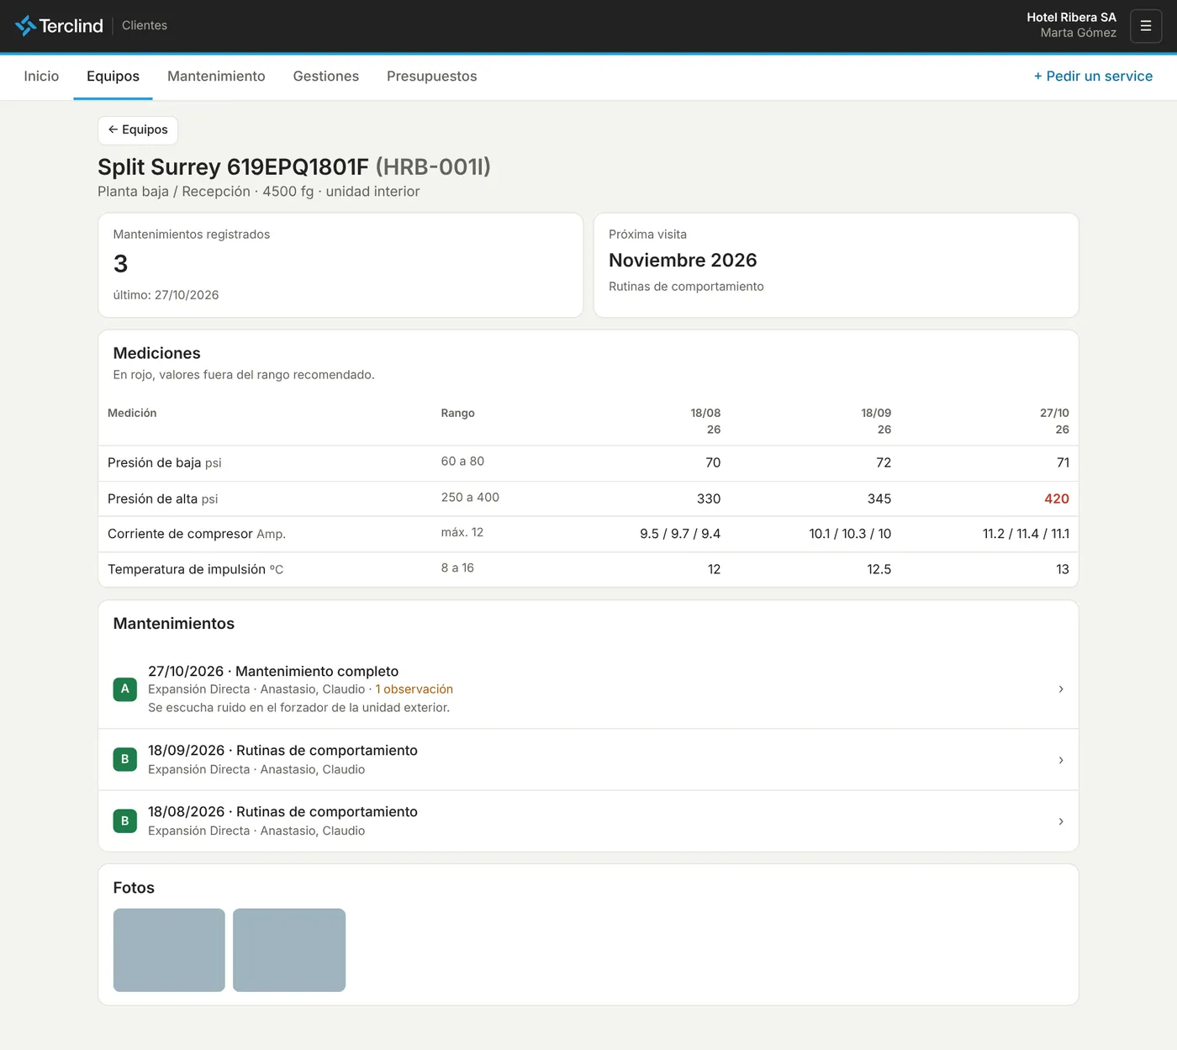Click the '10.1 / 10.3 / 10' current value
Screen dimensions: 1177x1050
coord(850,534)
